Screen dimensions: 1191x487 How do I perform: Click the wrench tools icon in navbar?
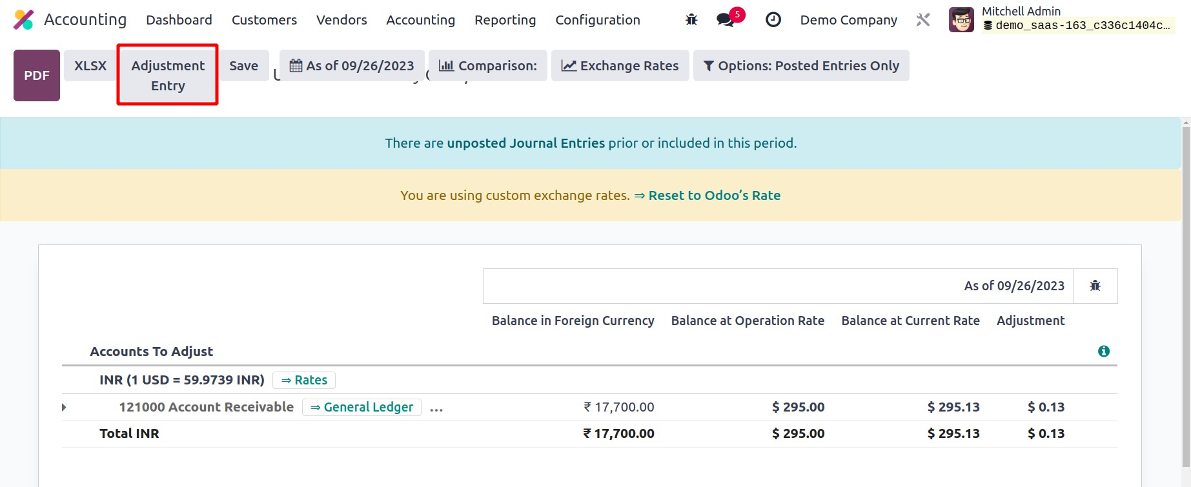(x=922, y=20)
